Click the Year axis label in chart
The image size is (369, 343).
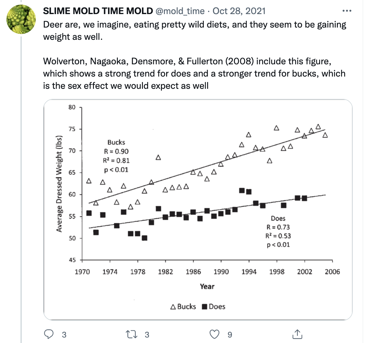207,286
